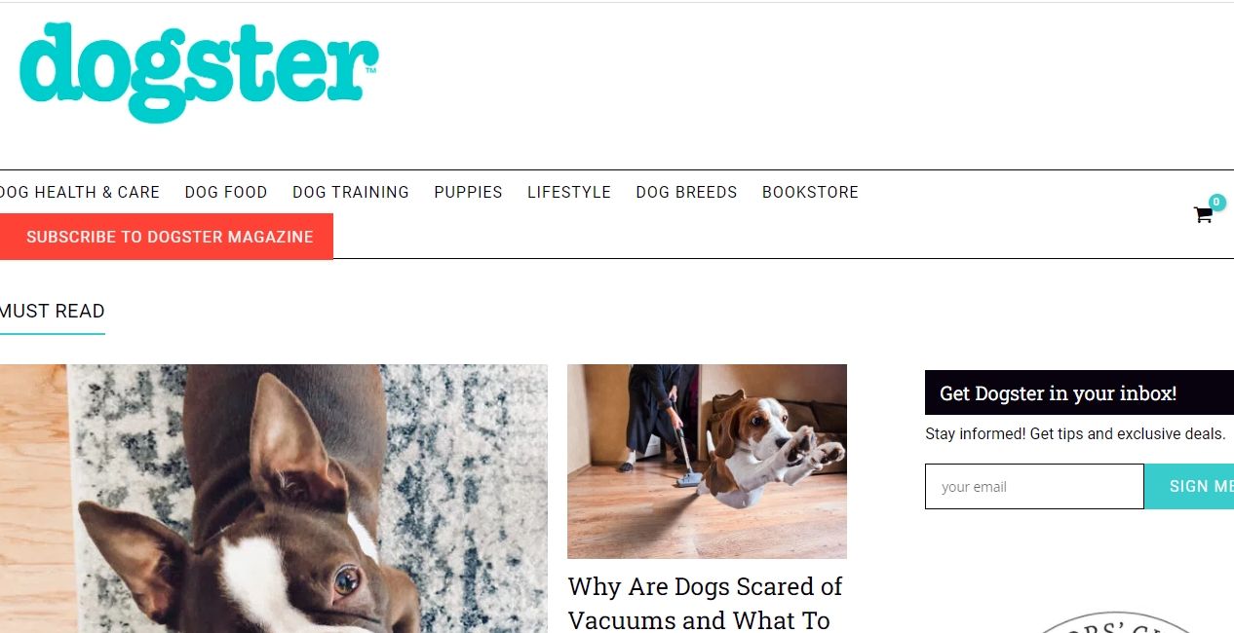Image resolution: width=1234 pixels, height=633 pixels.
Task: Open the Editors' Choice badge graphic
Action: pos(1116,623)
